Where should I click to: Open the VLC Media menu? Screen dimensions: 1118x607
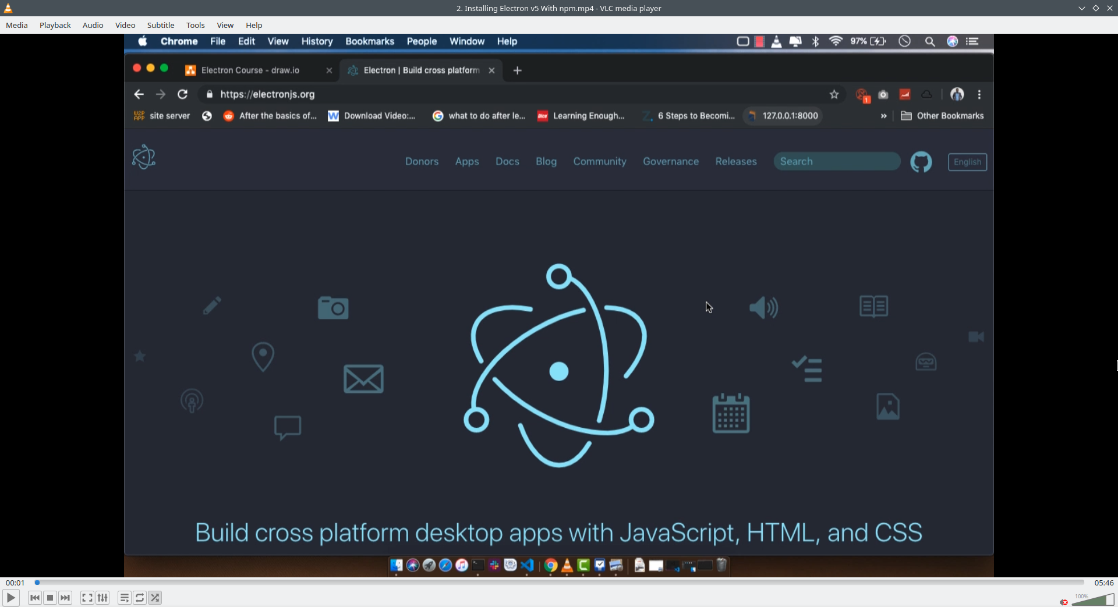[x=17, y=25]
